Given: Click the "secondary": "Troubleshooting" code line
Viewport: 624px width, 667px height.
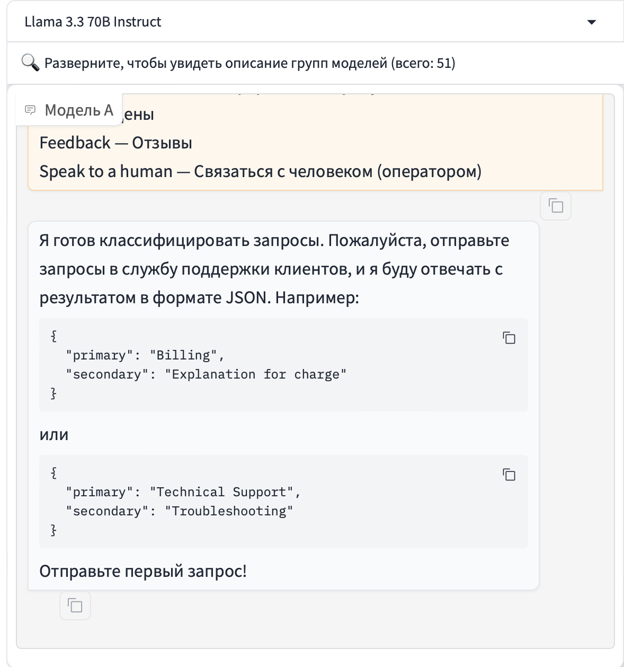Looking at the screenshot, I should 179,511.
